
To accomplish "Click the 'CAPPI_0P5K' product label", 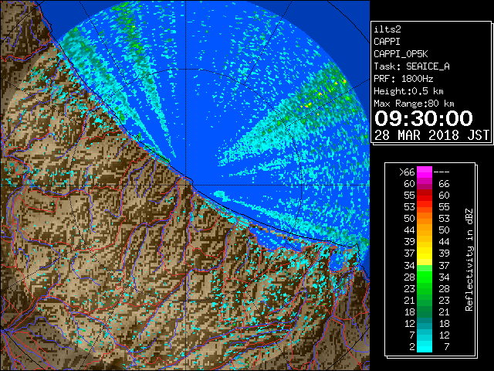I will click(401, 54).
